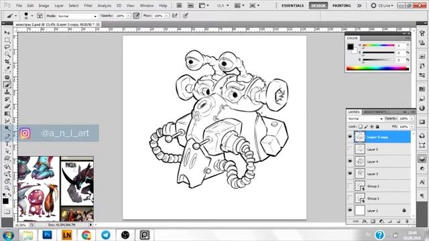Open layer blend mode dropdown Normal
The height and width of the screenshot is (241, 429).
[365, 119]
